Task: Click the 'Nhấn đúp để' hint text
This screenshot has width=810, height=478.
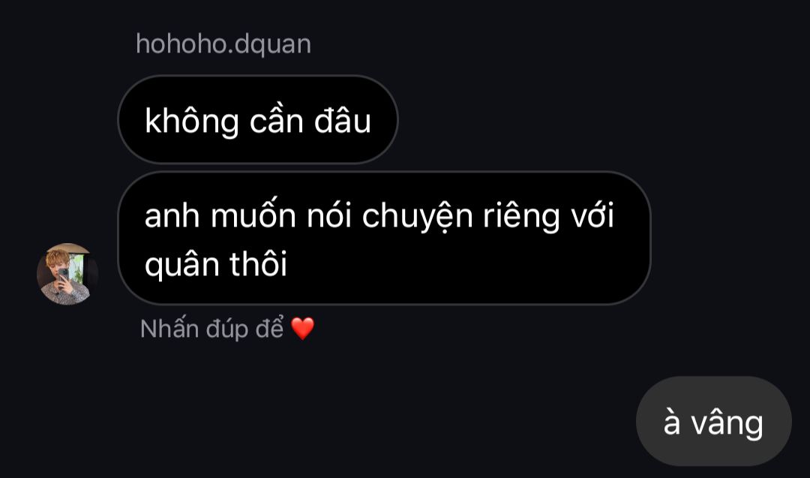Action: 211,329
